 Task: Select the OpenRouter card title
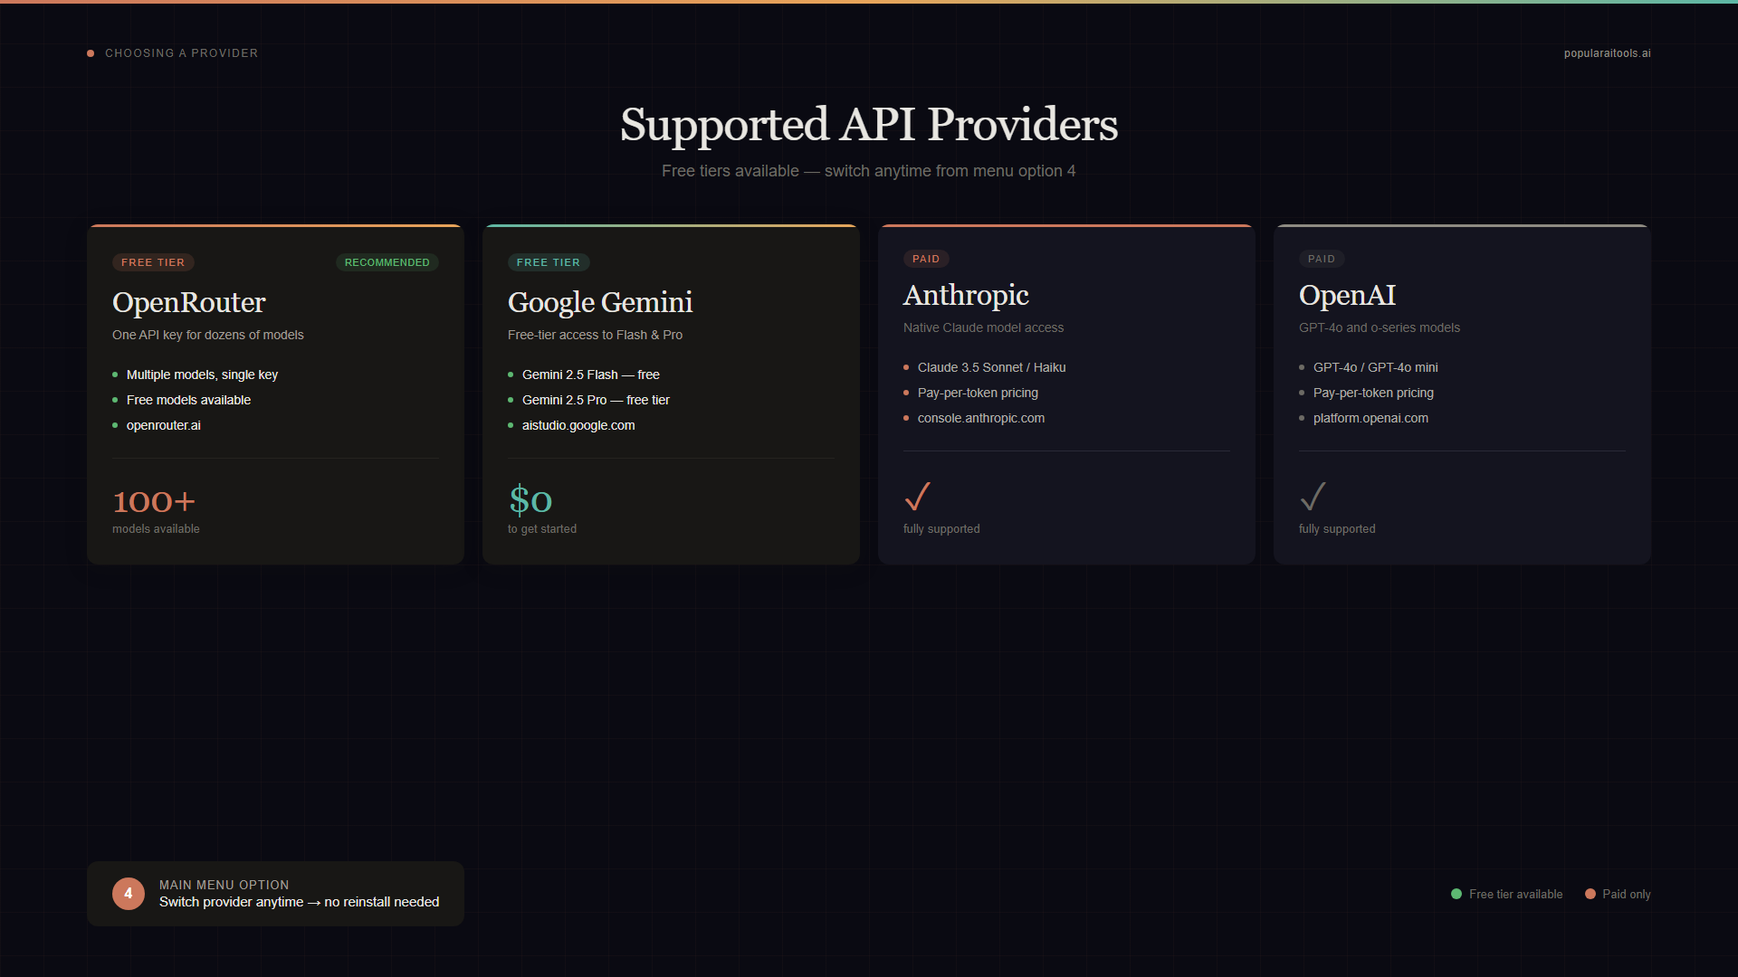tap(189, 302)
